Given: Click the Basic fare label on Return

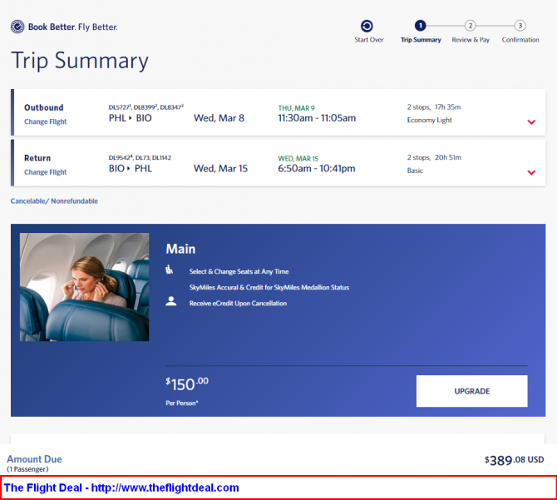Looking at the screenshot, I should pyautogui.click(x=415, y=171).
